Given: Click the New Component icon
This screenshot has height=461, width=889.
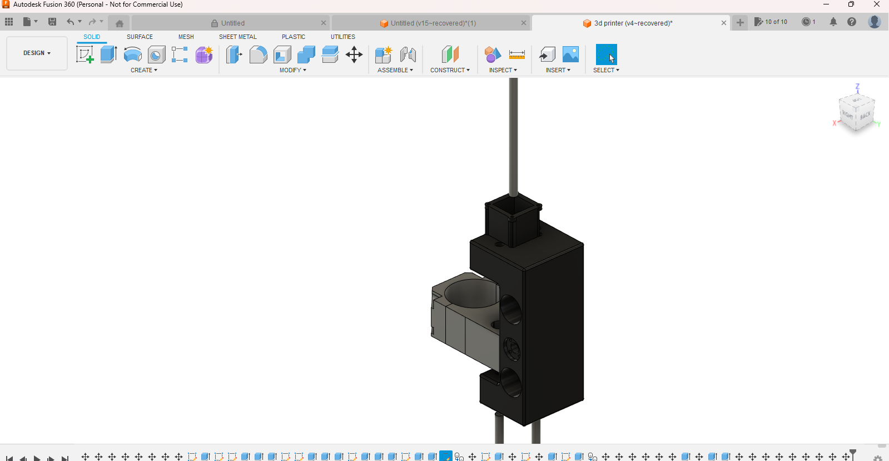Looking at the screenshot, I should (x=384, y=54).
